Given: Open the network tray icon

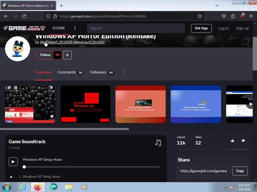Looking at the screenshot, I should pos(226,187).
